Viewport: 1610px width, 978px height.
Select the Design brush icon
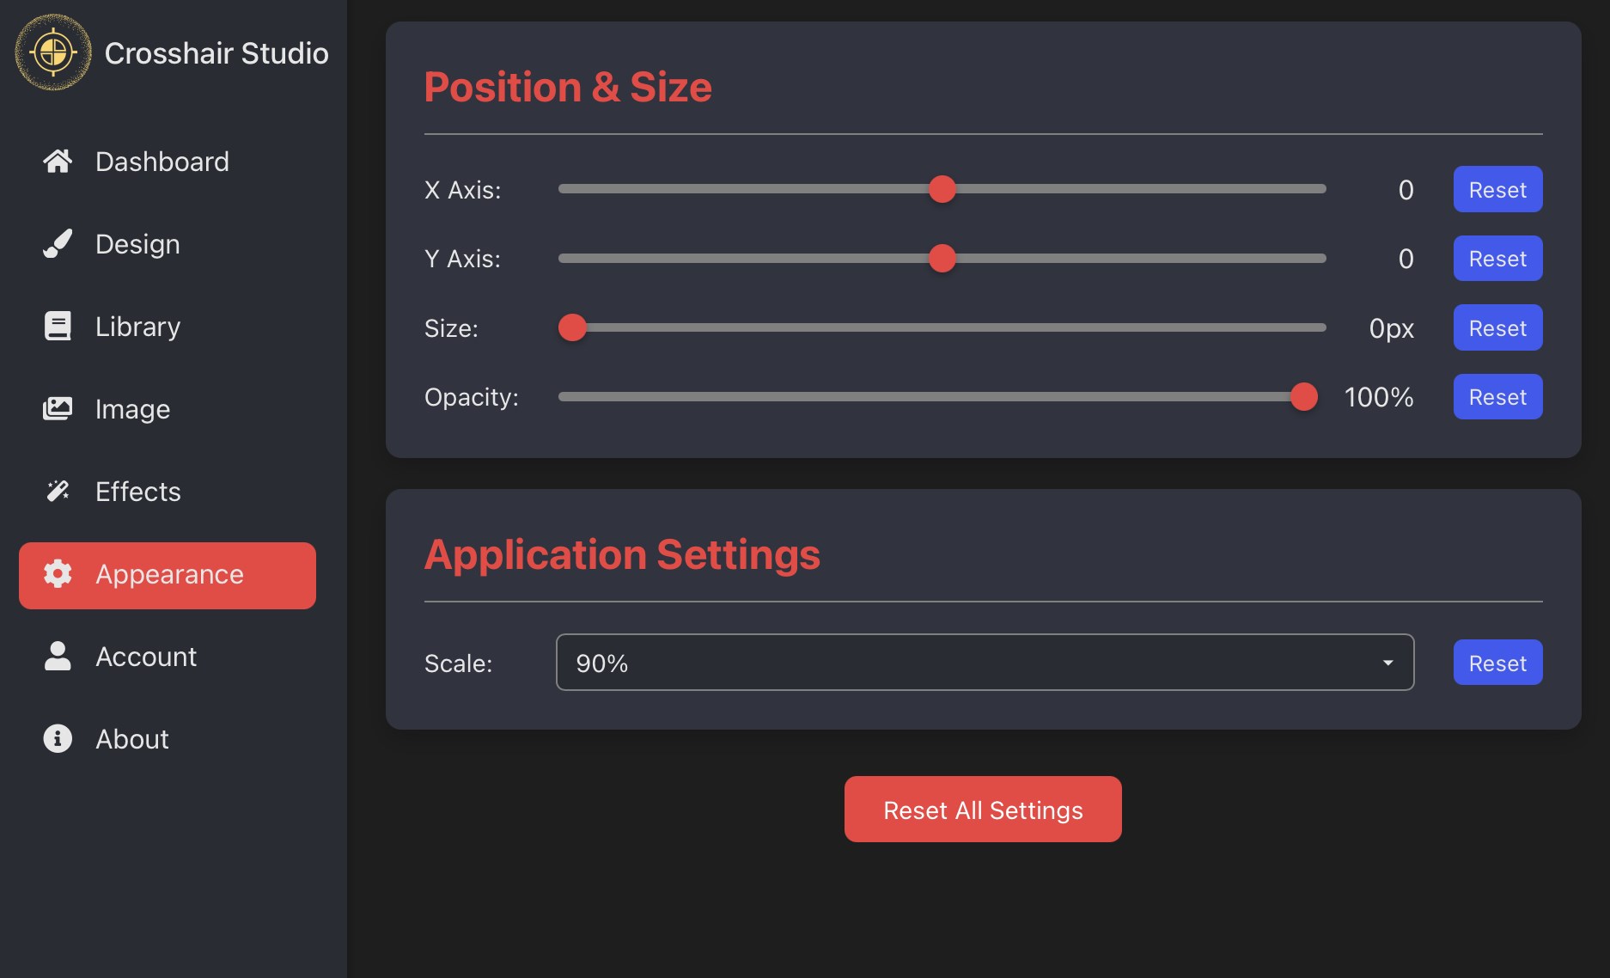click(x=58, y=243)
